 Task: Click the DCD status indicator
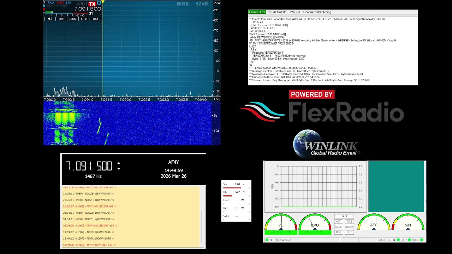[418, 240]
